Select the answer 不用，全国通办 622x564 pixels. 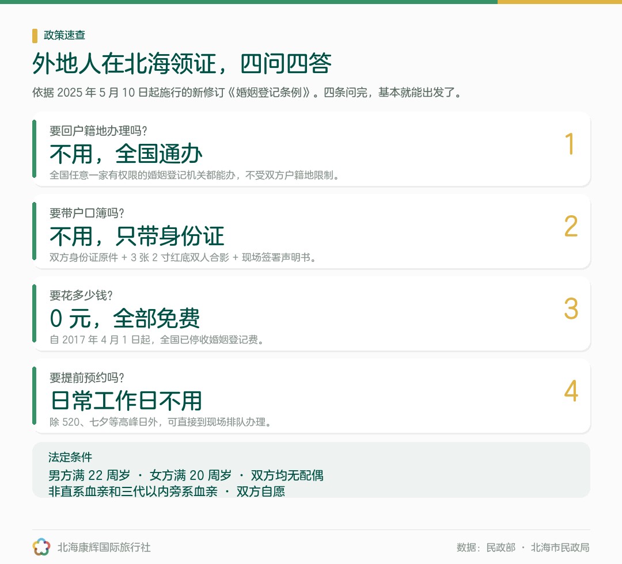click(126, 154)
